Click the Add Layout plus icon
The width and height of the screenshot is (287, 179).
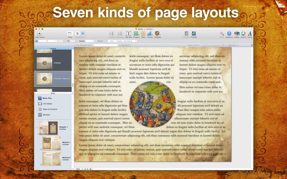tap(39, 33)
